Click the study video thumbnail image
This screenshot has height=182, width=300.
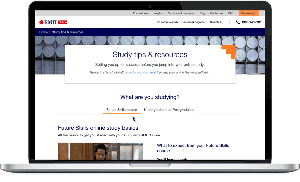click(100, 151)
